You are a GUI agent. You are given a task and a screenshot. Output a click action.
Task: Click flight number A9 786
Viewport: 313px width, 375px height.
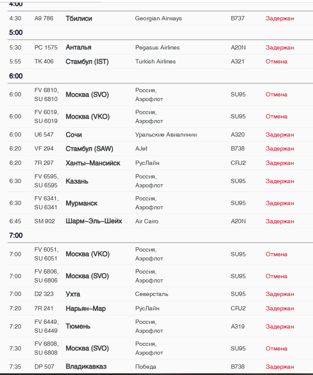click(x=44, y=19)
